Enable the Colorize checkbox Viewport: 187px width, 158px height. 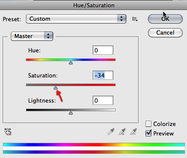[148, 124]
